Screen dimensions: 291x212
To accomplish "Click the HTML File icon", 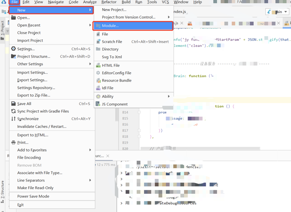I will pos(98,65).
